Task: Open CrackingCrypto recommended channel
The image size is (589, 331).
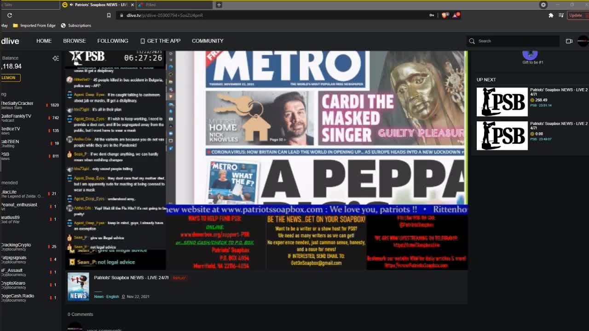Action: [x=30, y=247]
